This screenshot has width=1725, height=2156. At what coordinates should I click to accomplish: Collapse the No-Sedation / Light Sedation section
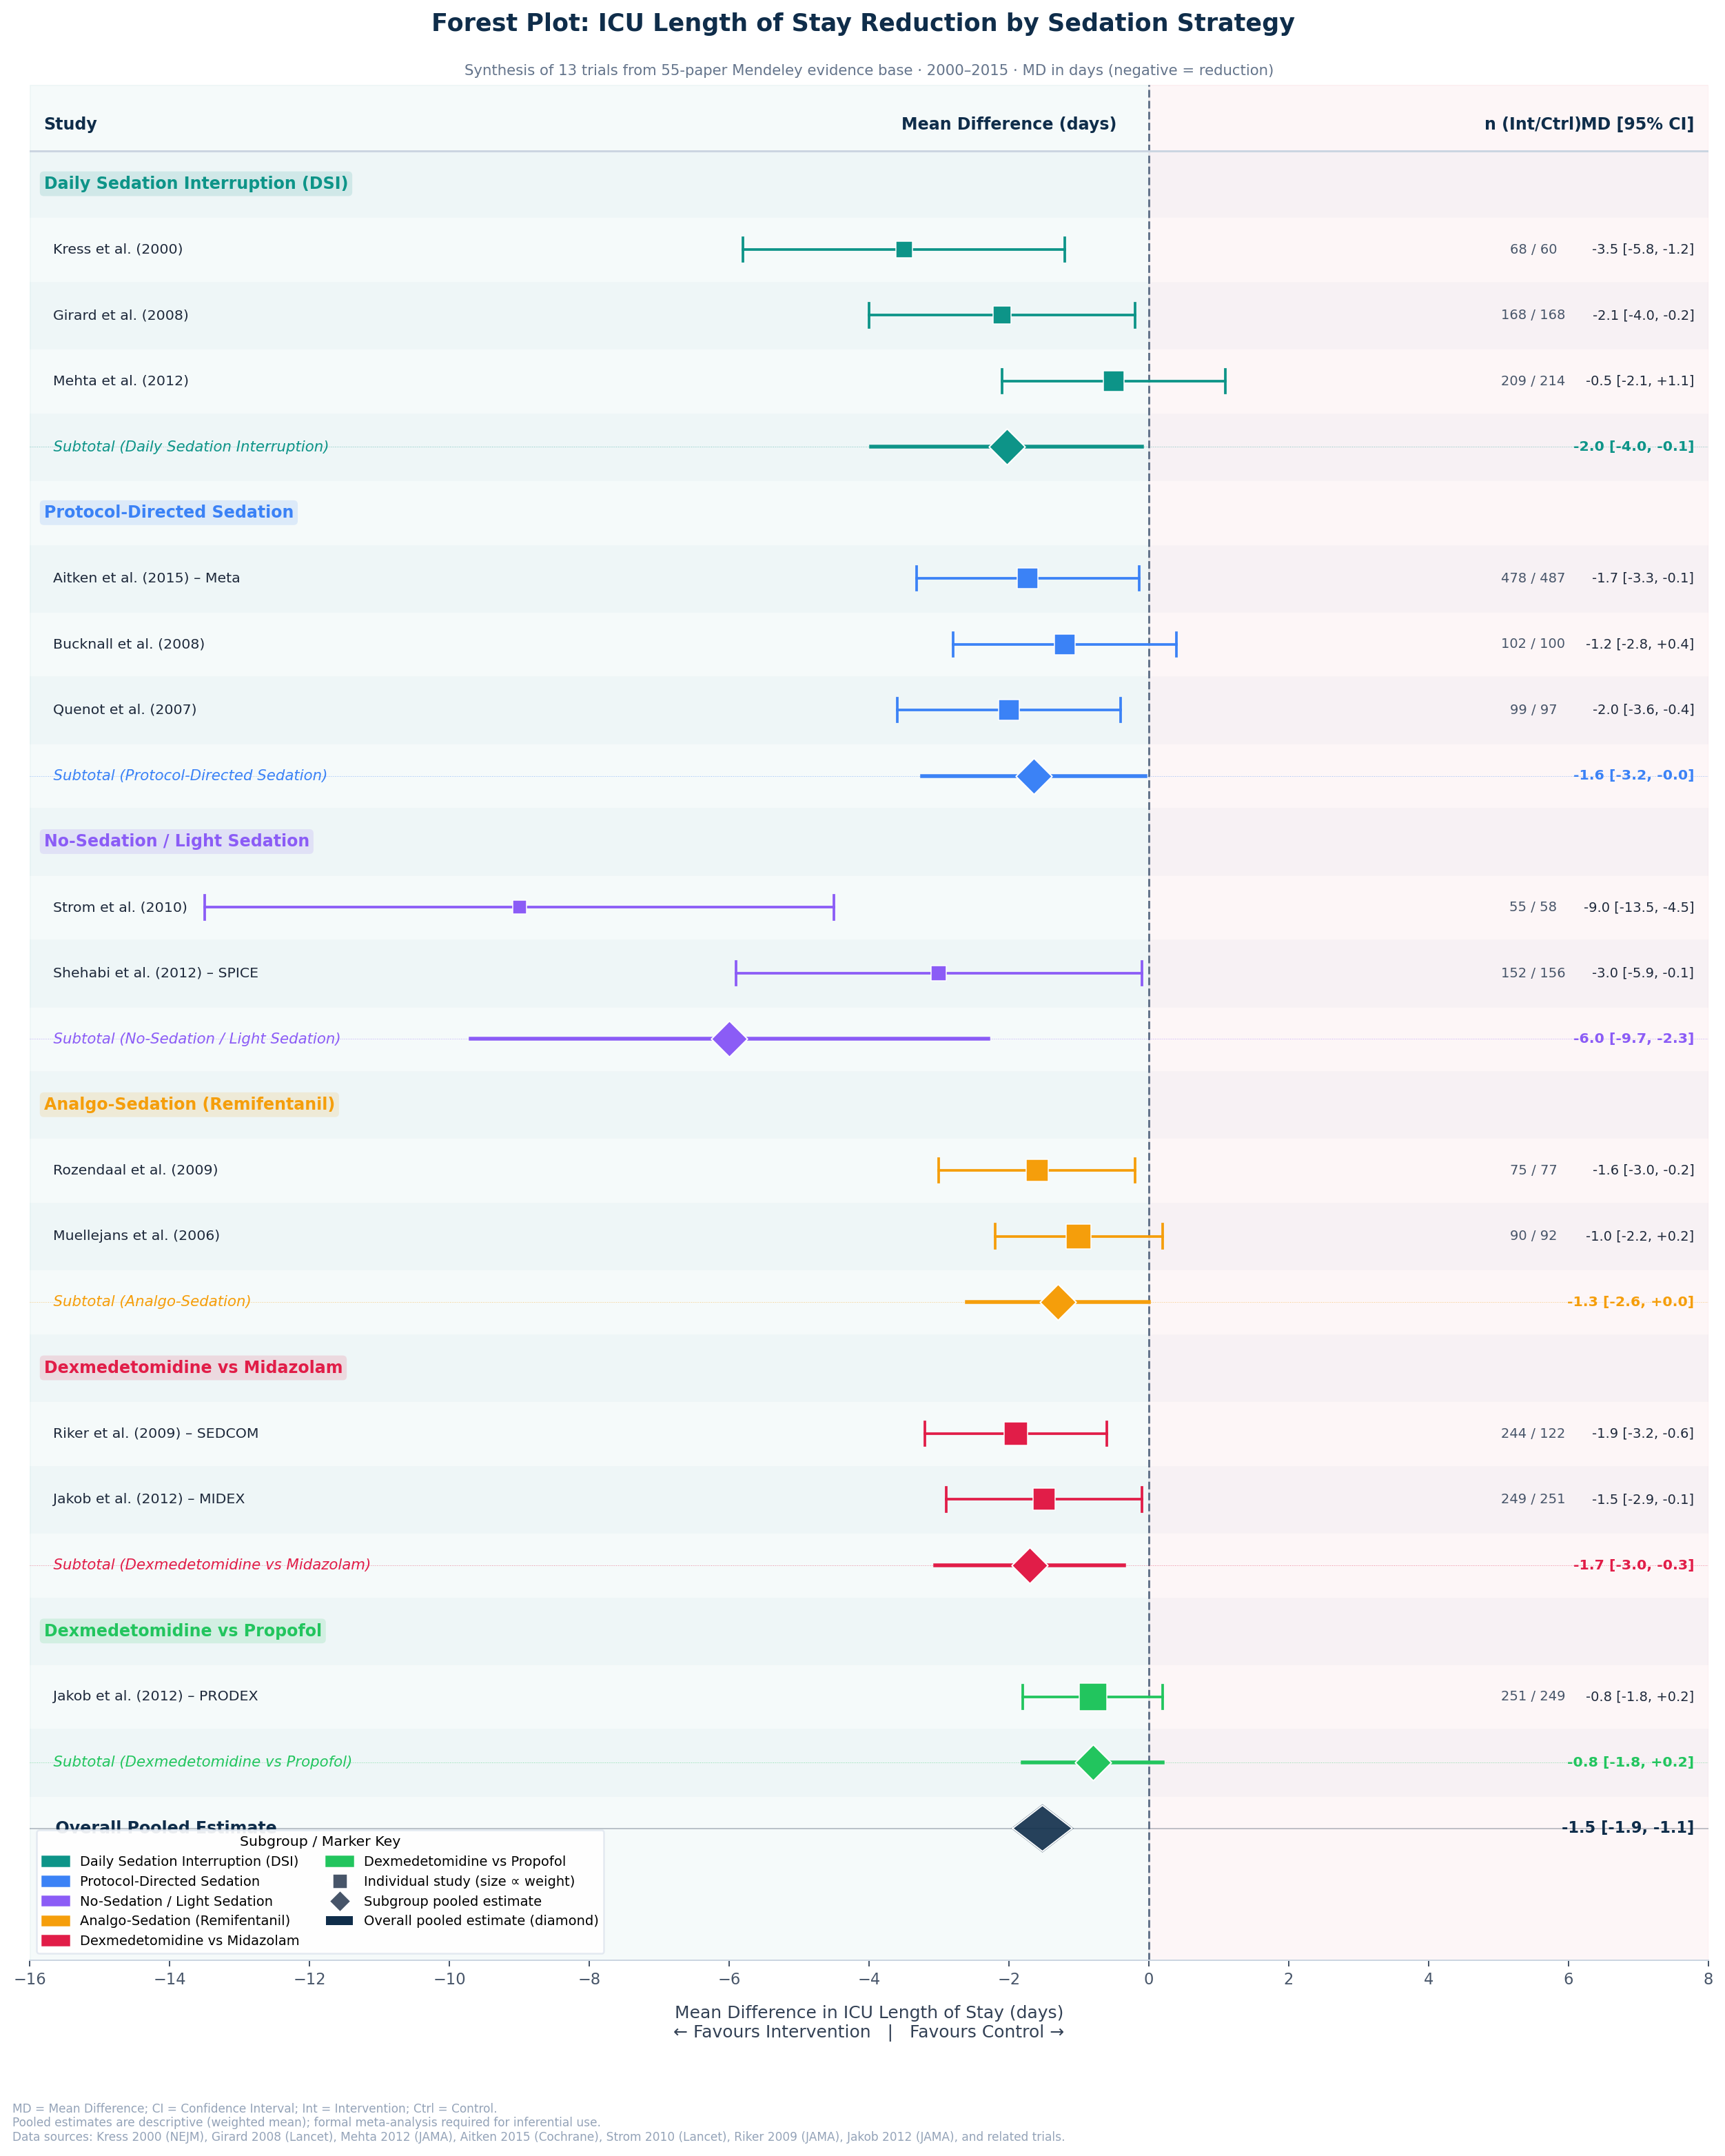coord(176,840)
